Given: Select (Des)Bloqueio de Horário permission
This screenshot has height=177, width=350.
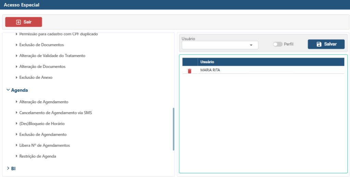Looking at the screenshot, I should click(42, 124).
